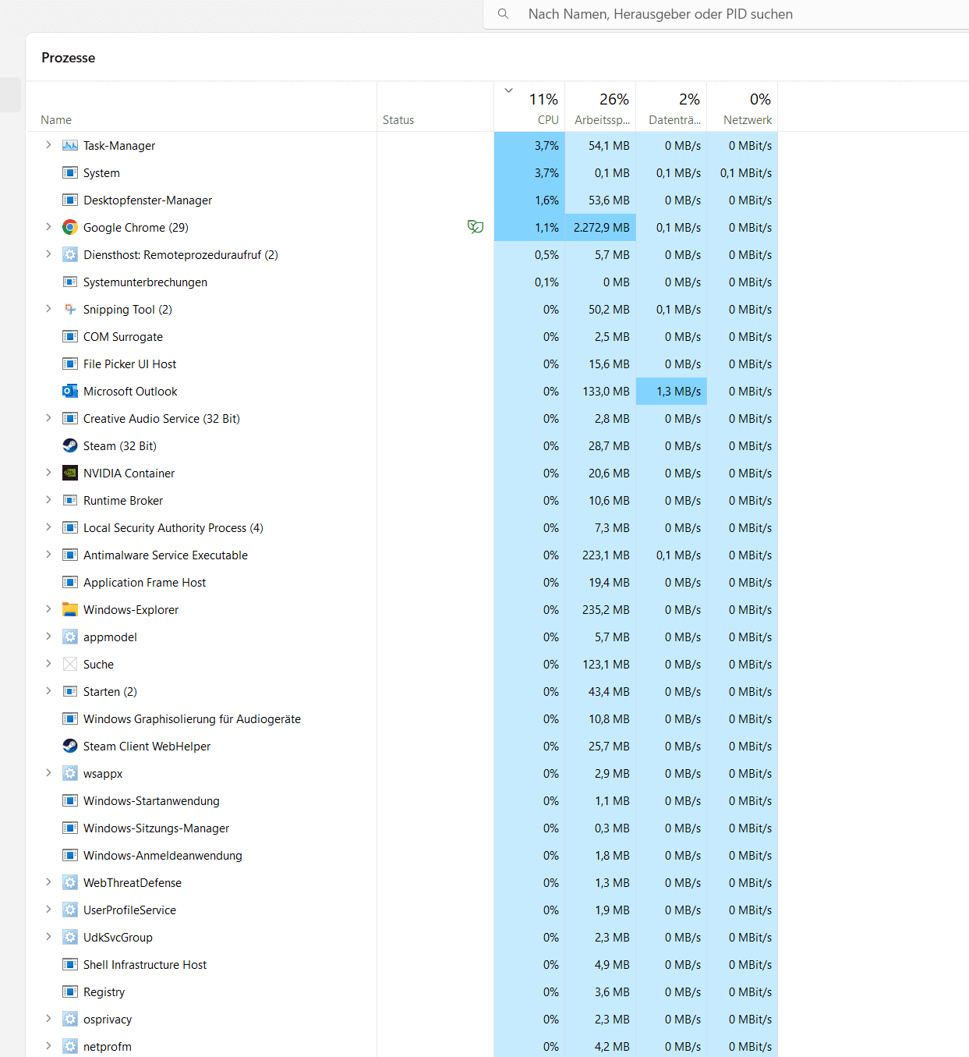Expand the Suche process group

coord(48,664)
